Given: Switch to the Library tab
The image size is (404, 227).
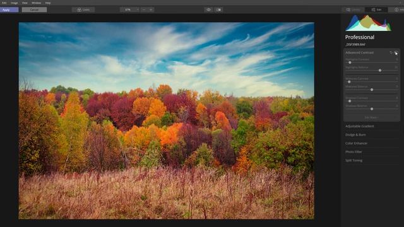Looking at the screenshot, I should (353, 10).
